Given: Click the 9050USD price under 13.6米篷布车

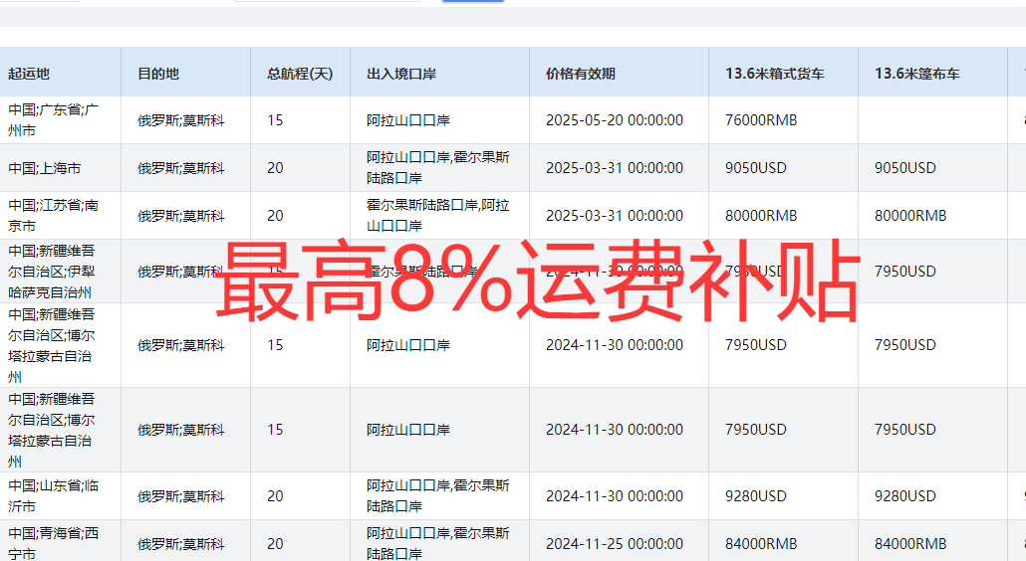Looking at the screenshot, I should click(905, 168).
